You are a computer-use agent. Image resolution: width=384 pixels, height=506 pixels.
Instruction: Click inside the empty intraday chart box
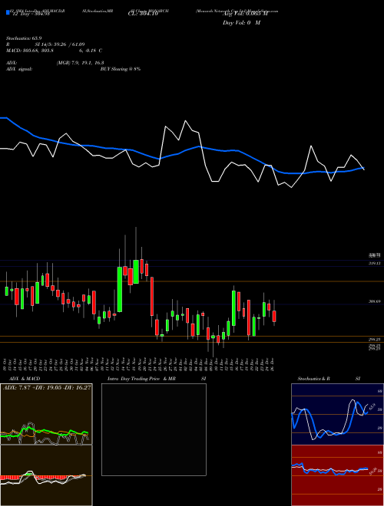154,429
